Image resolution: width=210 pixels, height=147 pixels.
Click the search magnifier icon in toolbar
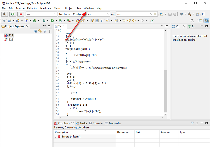pos(192,20)
